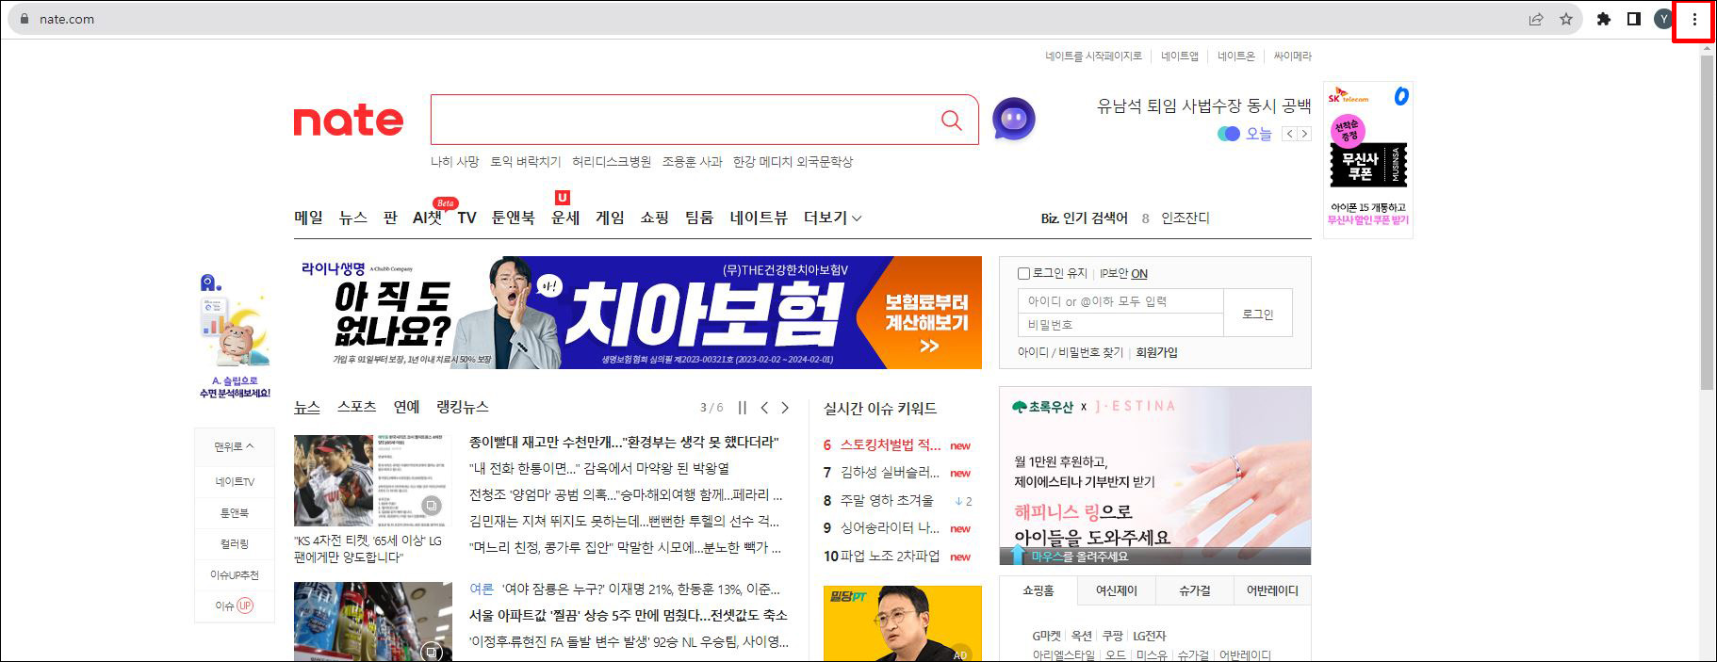Click the 네이트TV sidebar item
1717x662 pixels.
tap(235, 481)
